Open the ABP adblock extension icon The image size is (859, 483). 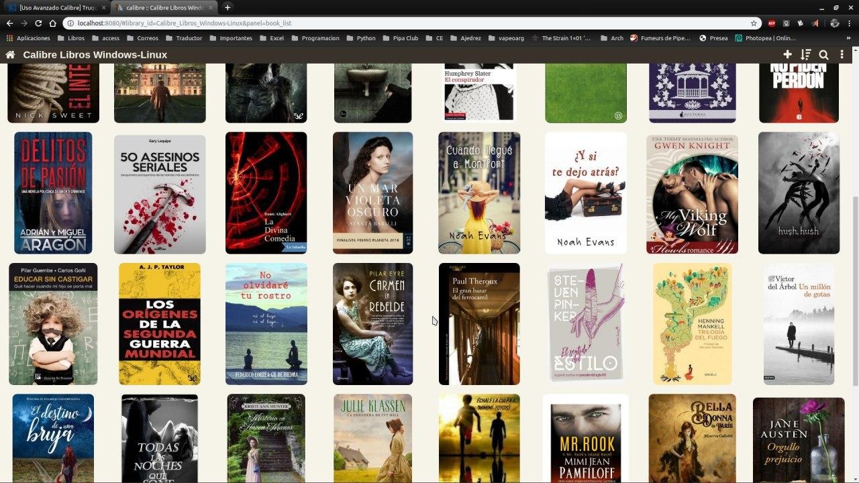(x=772, y=23)
